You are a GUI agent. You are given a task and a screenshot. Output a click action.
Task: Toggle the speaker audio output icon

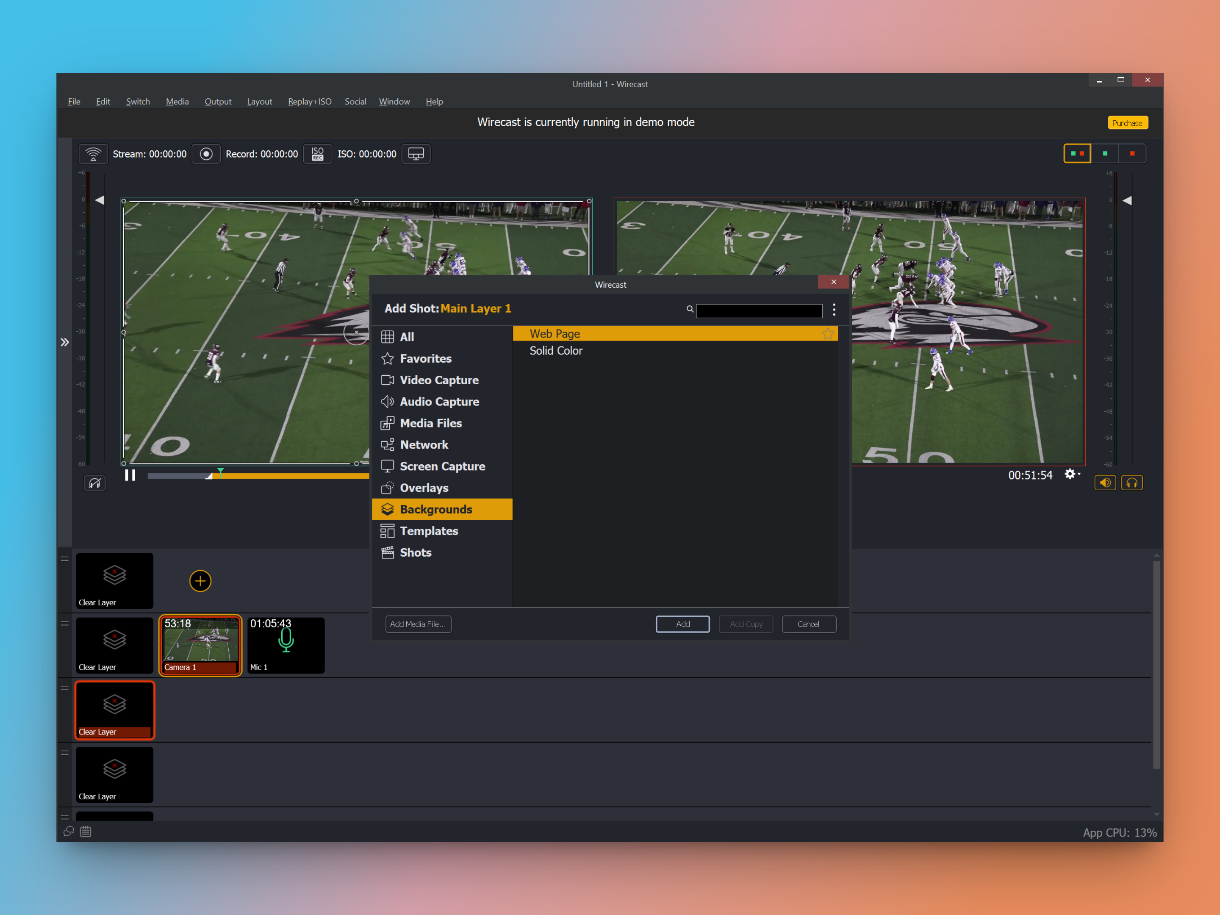point(1105,483)
